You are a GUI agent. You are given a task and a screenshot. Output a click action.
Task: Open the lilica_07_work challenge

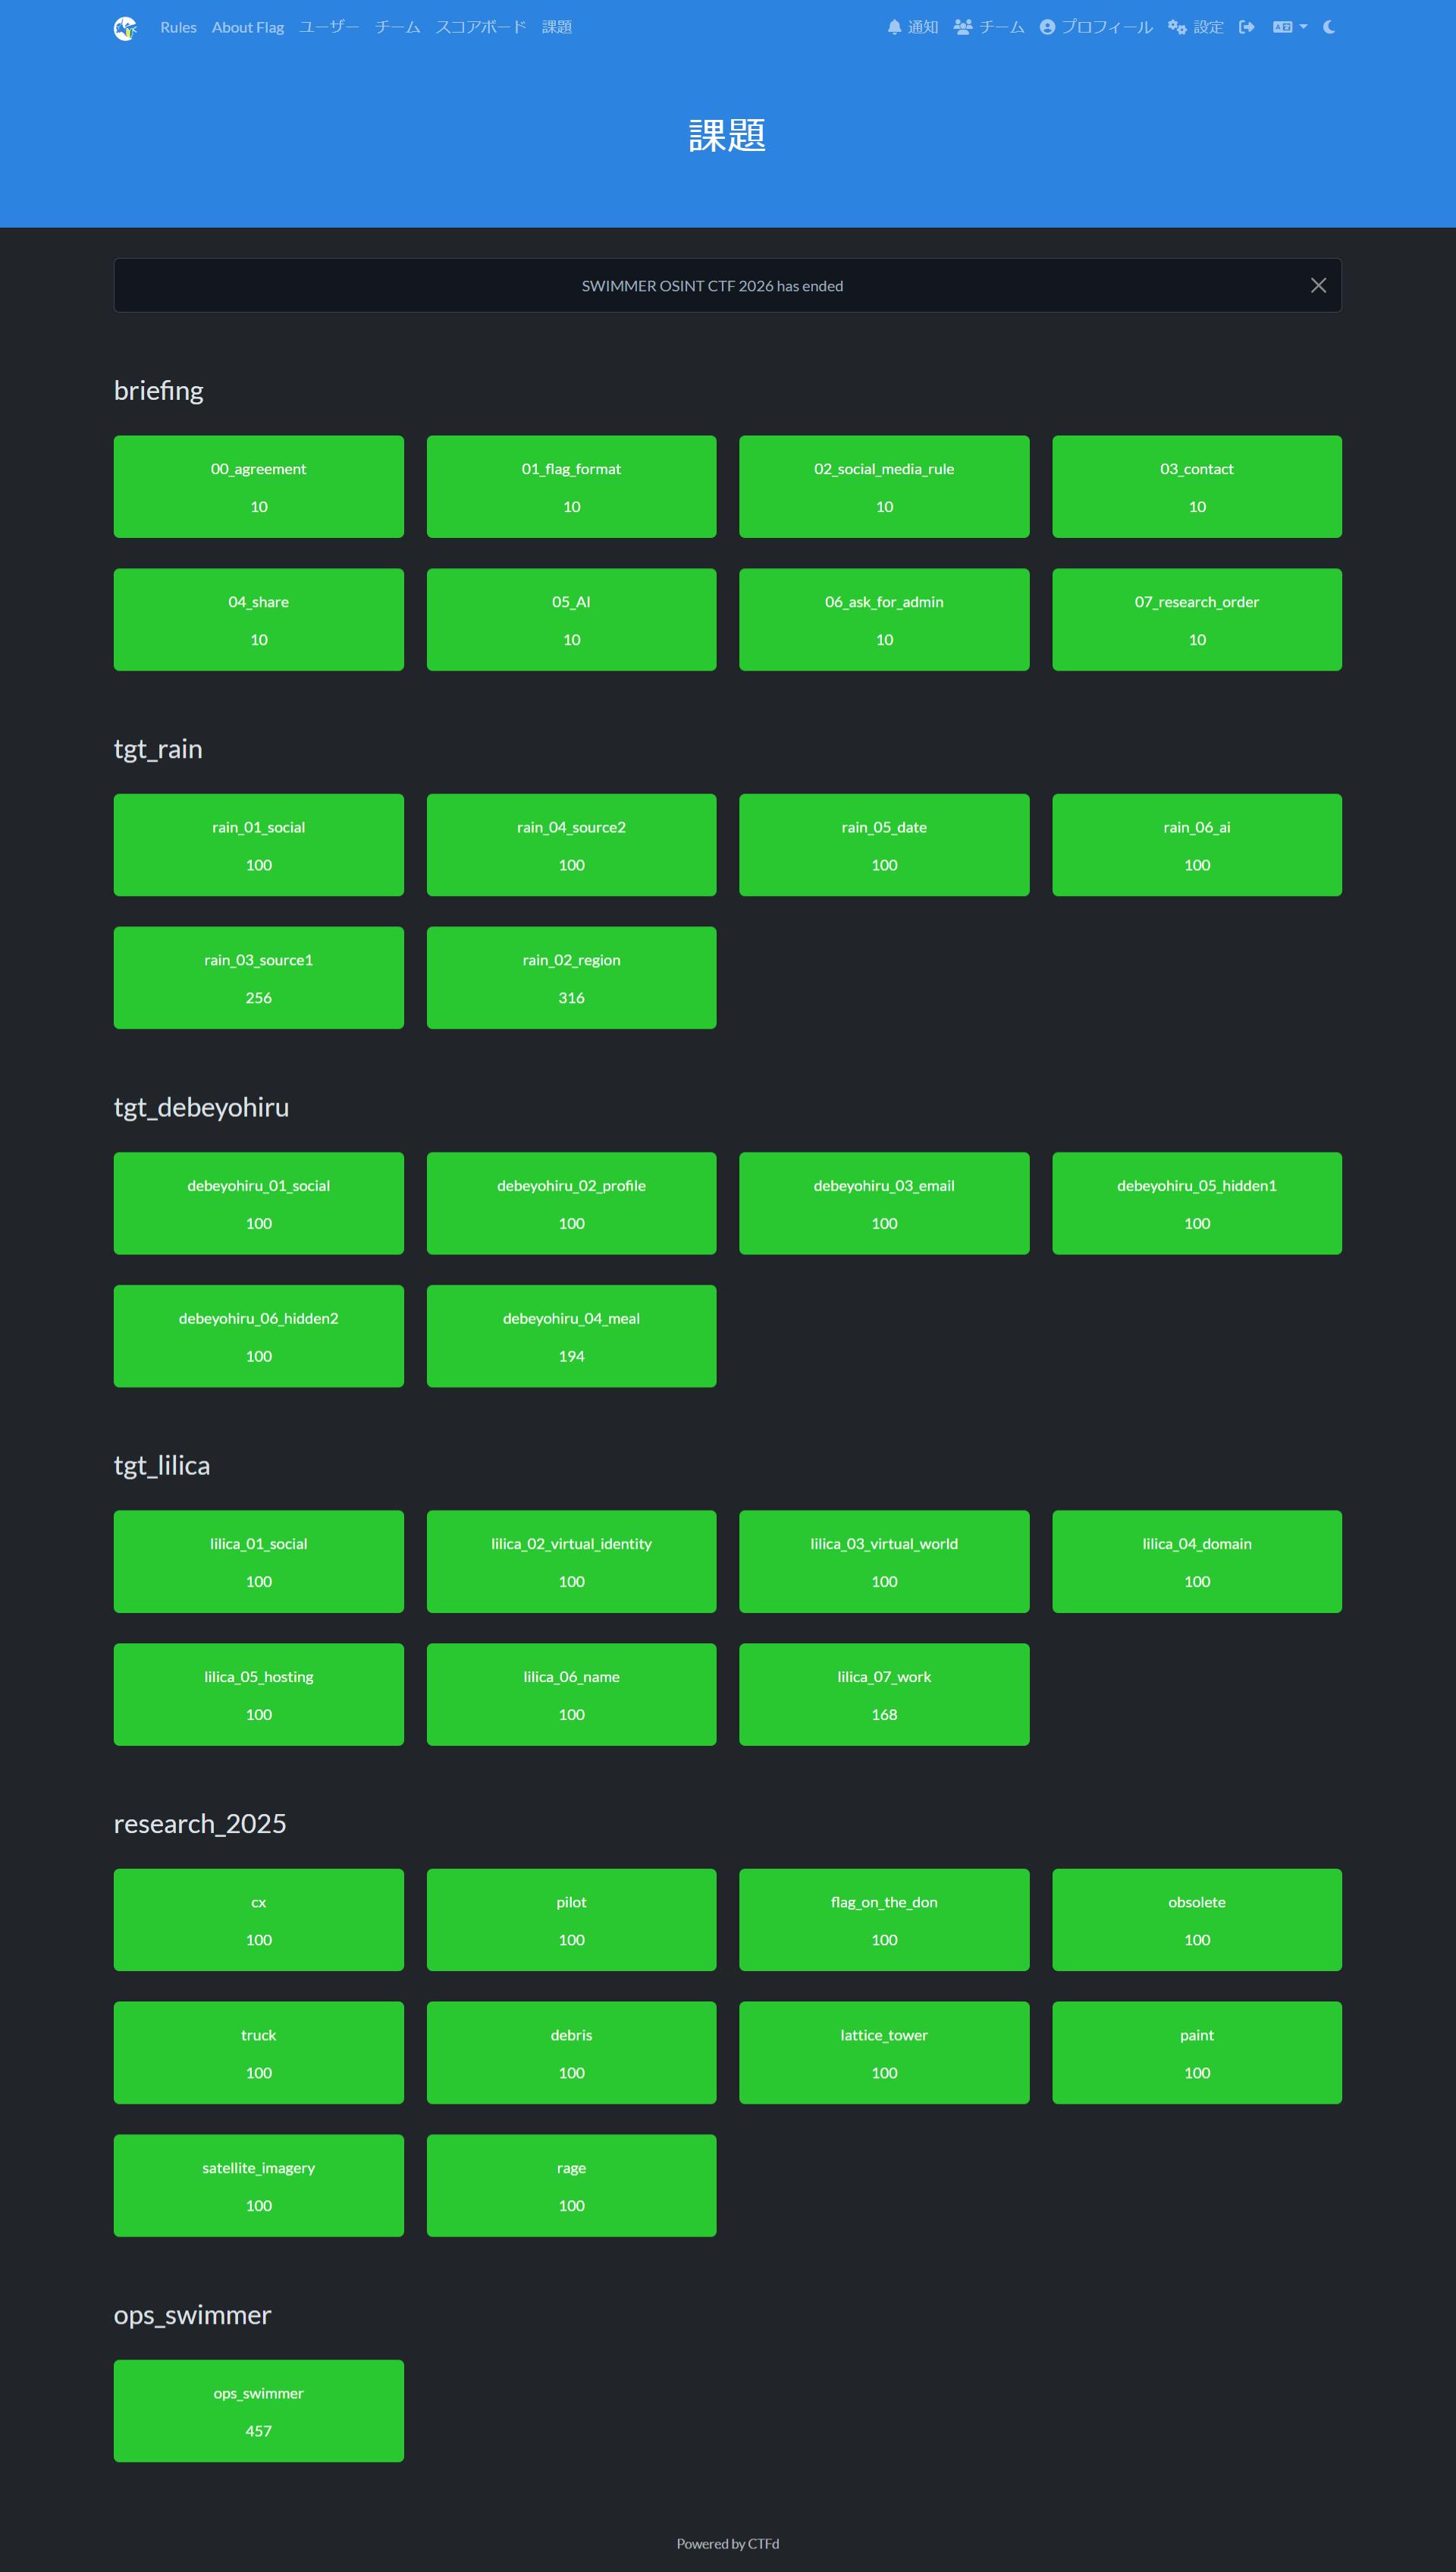pyautogui.click(x=884, y=1695)
